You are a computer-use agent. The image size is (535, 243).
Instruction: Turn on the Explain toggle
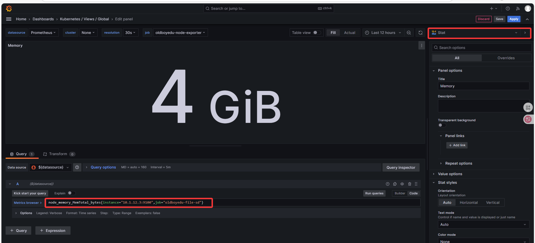click(71, 193)
